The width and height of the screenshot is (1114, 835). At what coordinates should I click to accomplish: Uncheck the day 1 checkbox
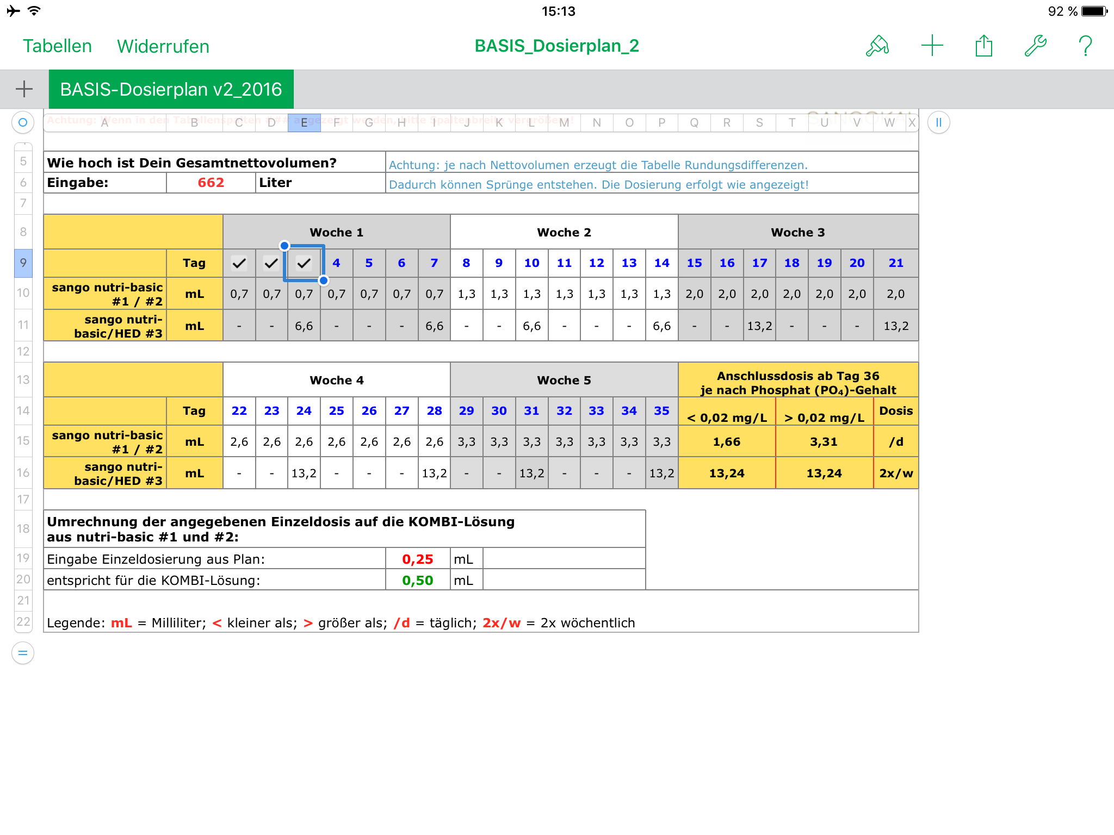pos(239,264)
